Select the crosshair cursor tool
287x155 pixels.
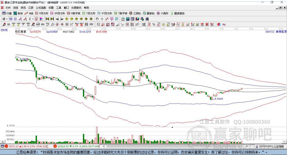[102, 19]
